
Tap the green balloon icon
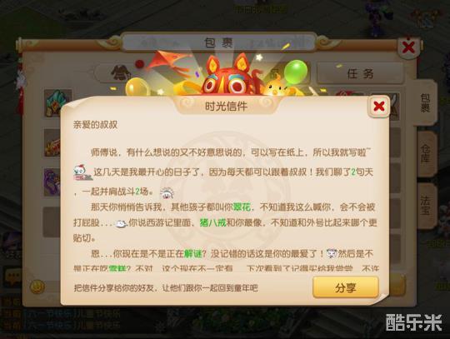click(296, 72)
